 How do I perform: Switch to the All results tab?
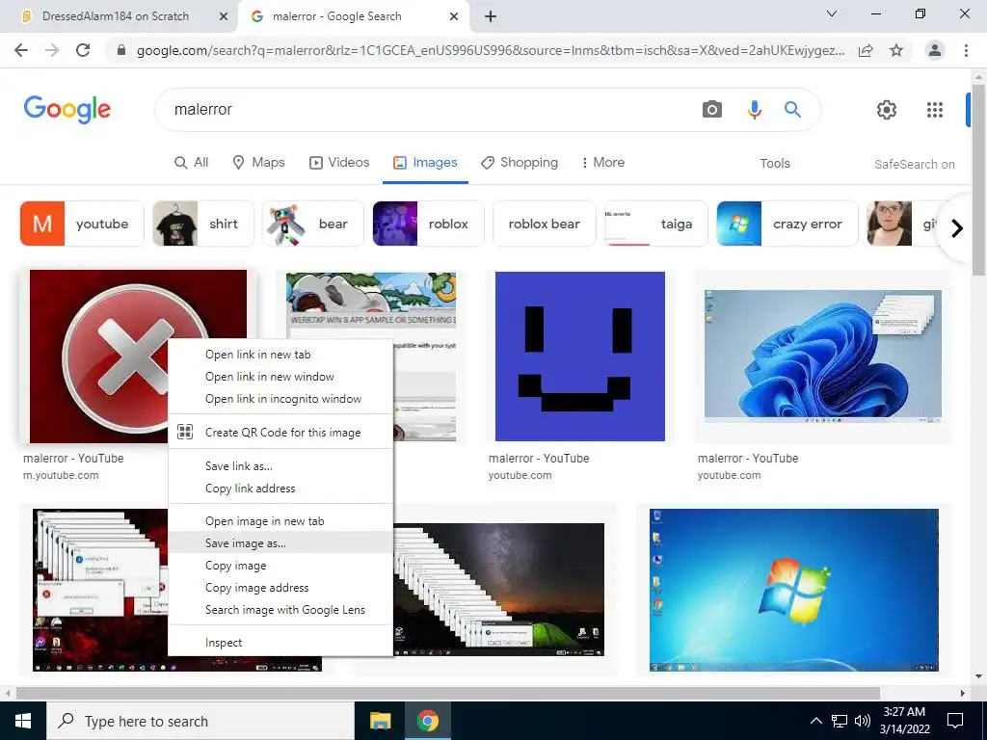pyautogui.click(x=192, y=162)
